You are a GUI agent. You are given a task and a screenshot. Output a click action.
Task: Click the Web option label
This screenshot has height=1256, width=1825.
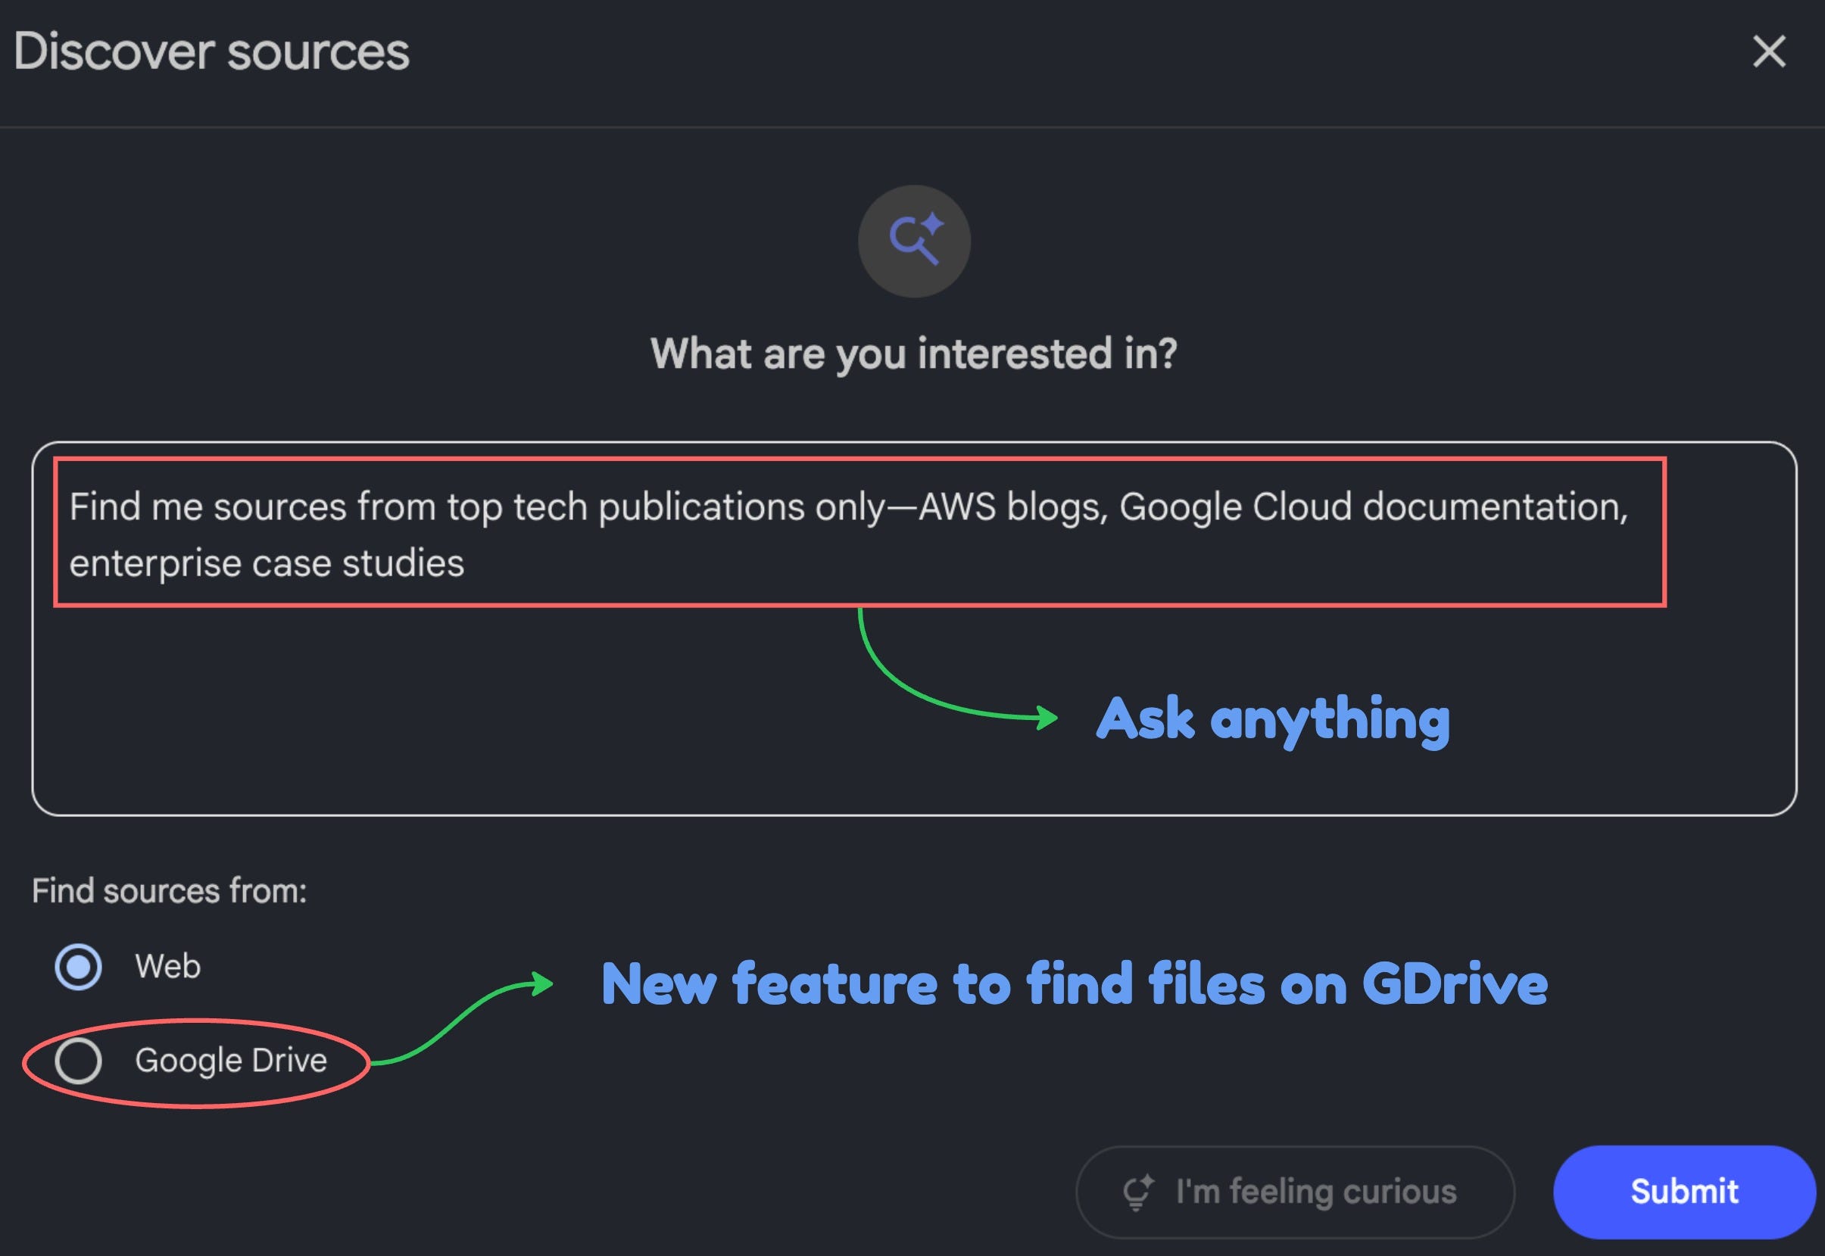(167, 965)
